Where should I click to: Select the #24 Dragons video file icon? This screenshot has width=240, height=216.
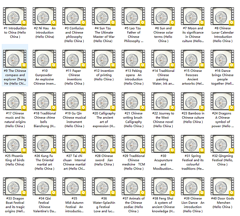pos(222,102)
